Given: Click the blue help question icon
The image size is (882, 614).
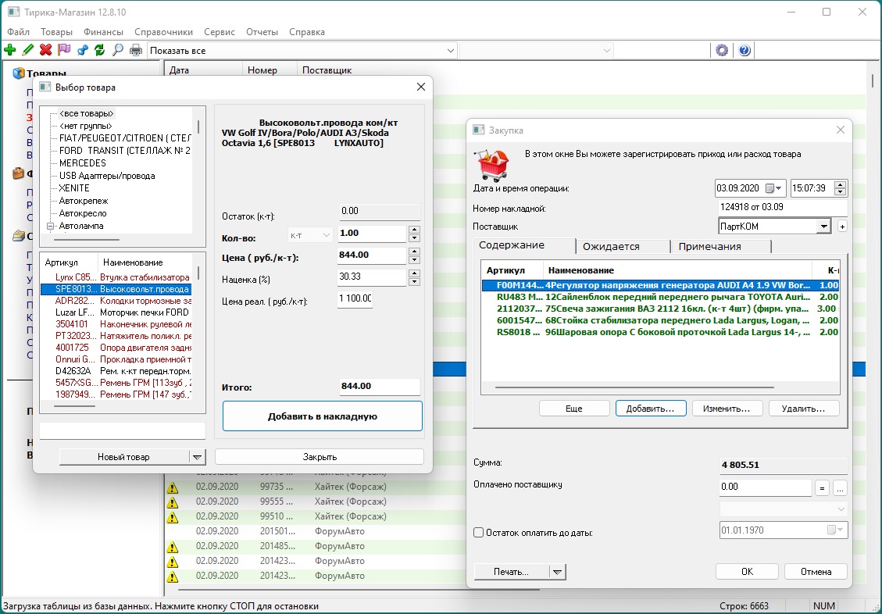Looking at the screenshot, I should pos(745,50).
